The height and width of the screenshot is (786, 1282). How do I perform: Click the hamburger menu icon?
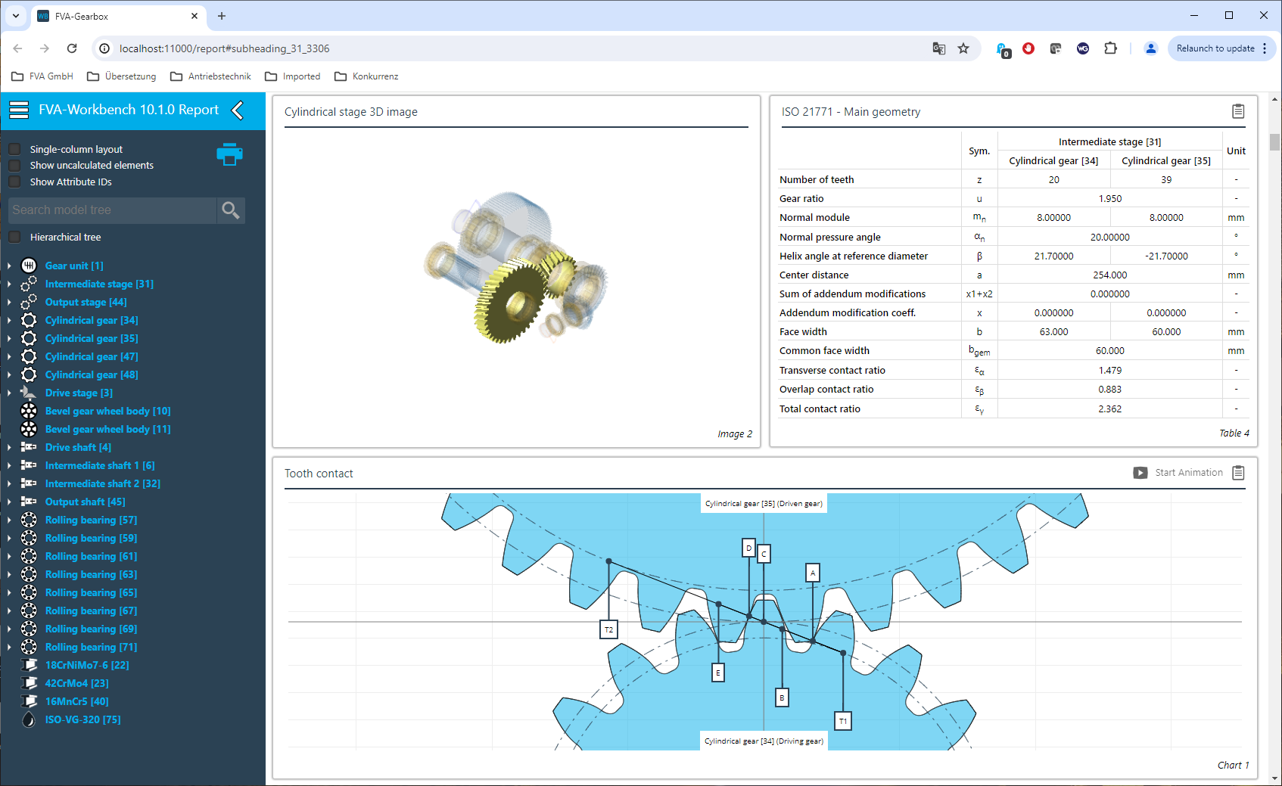tap(19, 110)
